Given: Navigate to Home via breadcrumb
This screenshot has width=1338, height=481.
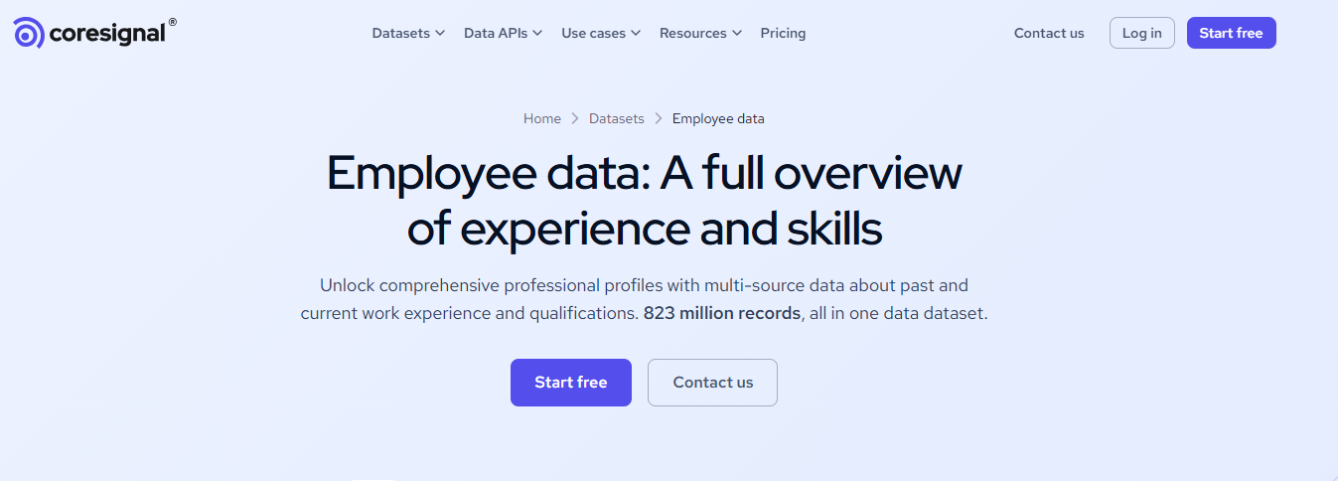Looking at the screenshot, I should coord(542,118).
